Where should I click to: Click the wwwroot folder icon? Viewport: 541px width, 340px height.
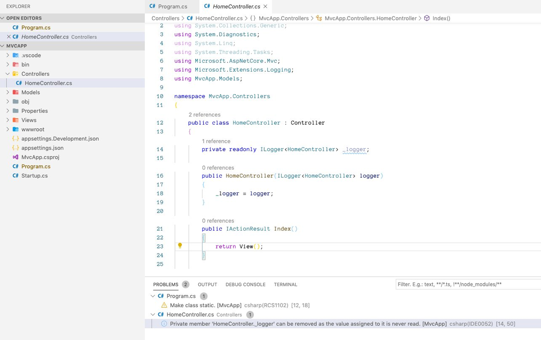click(x=15, y=129)
